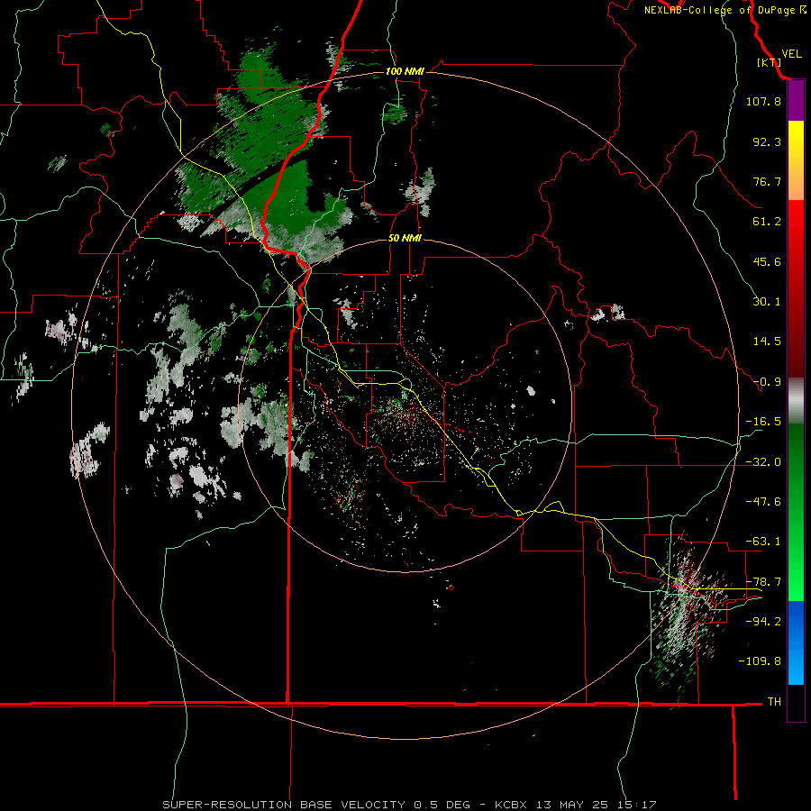Select the 45.6 legend value
This screenshot has height=811, width=811.
tap(767, 261)
